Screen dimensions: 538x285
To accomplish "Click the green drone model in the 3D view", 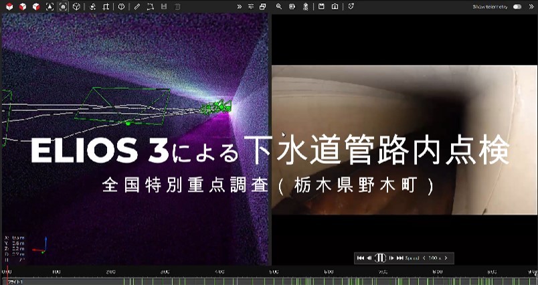I will point(216,107).
